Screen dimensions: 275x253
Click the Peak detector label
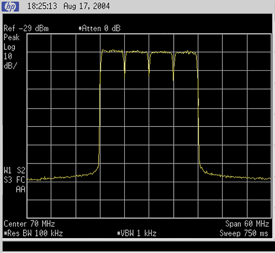pyautogui.click(x=12, y=37)
